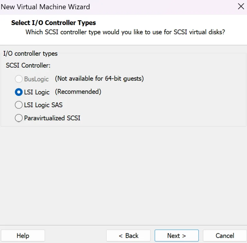The height and width of the screenshot is (243, 247).
Task: Close the wizard with the X icon
Action: [x=241, y=6]
